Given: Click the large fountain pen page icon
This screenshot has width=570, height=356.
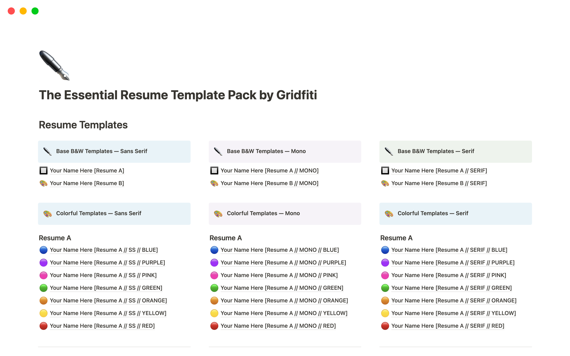Looking at the screenshot, I should tap(54, 65).
